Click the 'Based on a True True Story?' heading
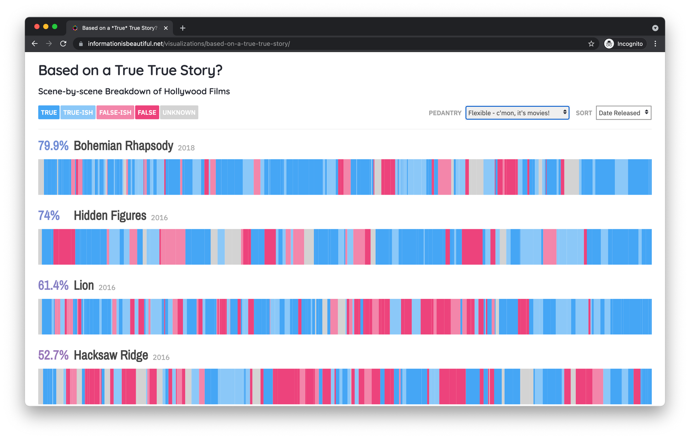This screenshot has height=439, width=690. [x=130, y=70]
